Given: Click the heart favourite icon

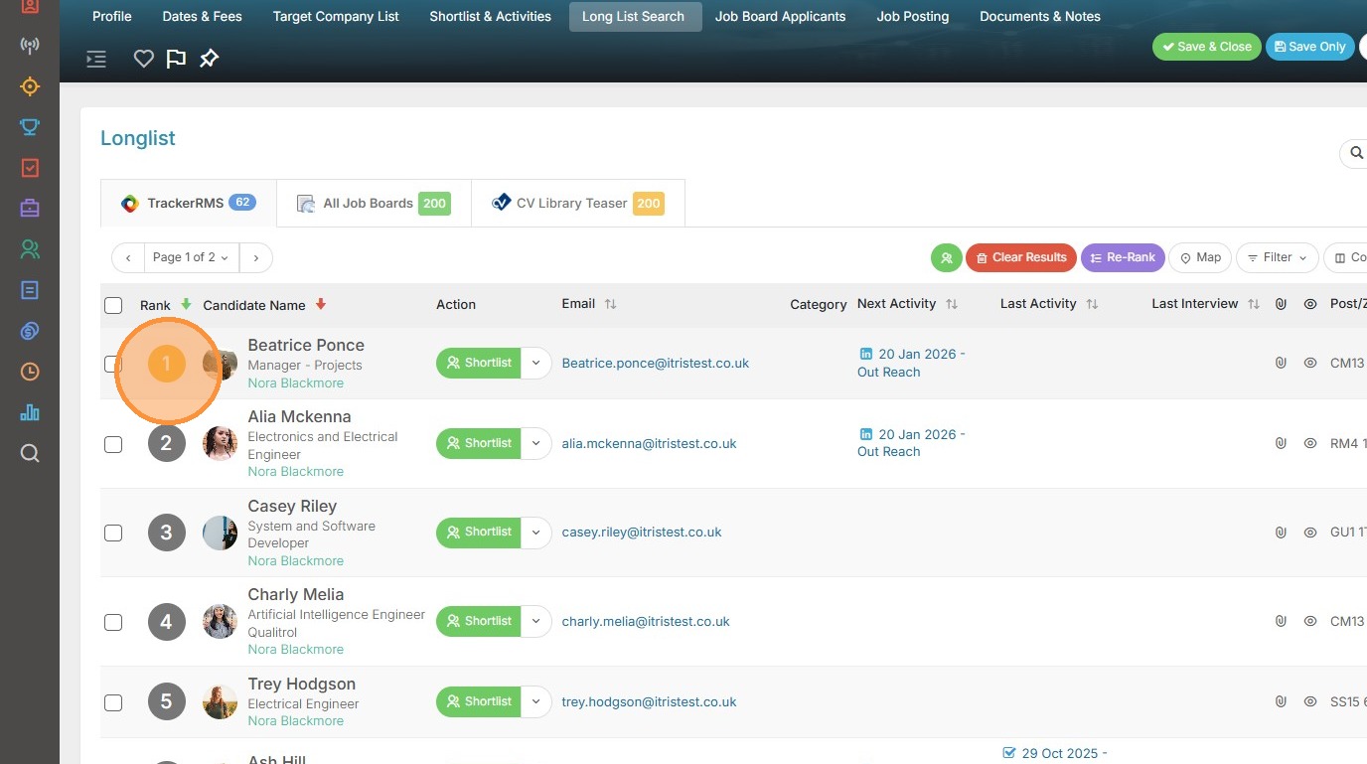Looking at the screenshot, I should 144,59.
